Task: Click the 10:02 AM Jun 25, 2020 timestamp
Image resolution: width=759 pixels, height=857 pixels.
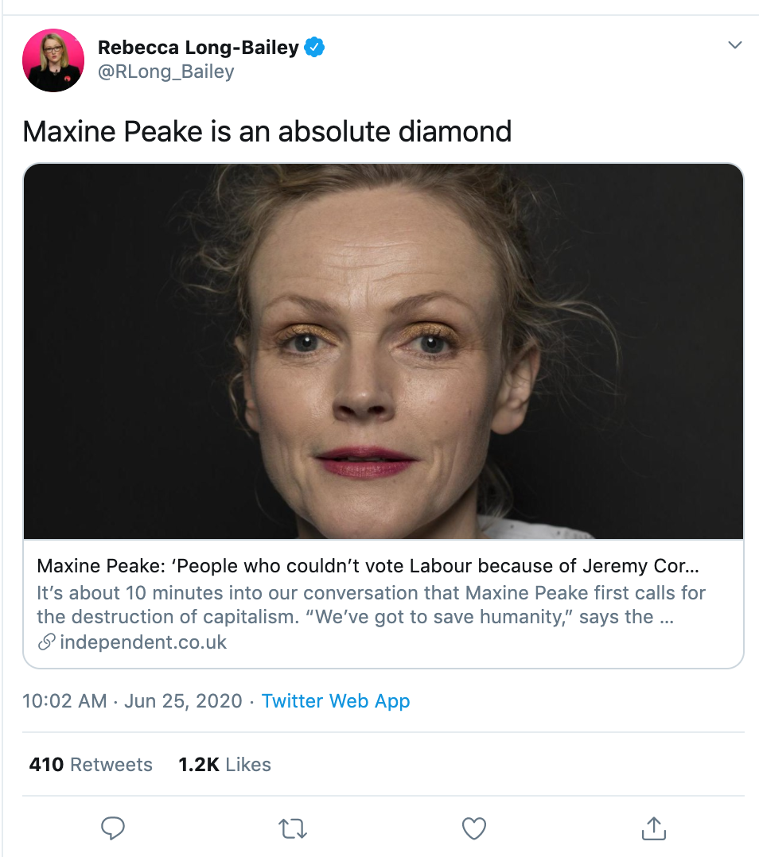Action: [x=132, y=700]
